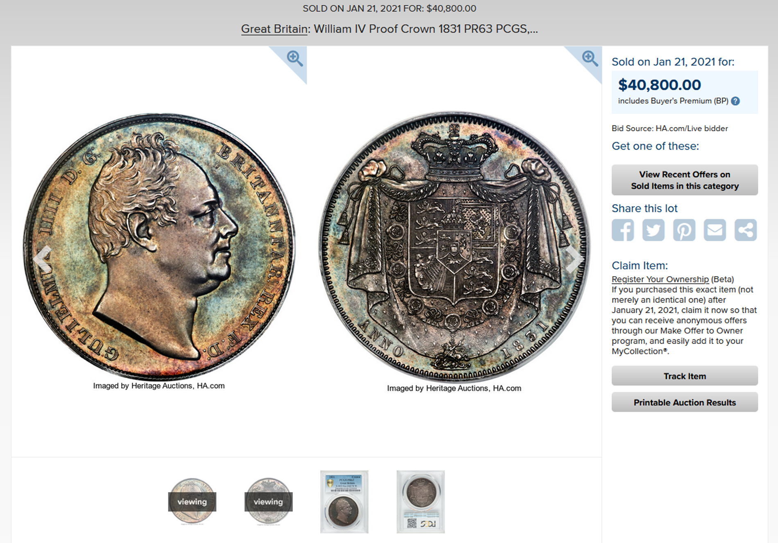Open Buyer's Premium help question mark
Image resolution: width=778 pixels, height=543 pixels.
[735, 101]
